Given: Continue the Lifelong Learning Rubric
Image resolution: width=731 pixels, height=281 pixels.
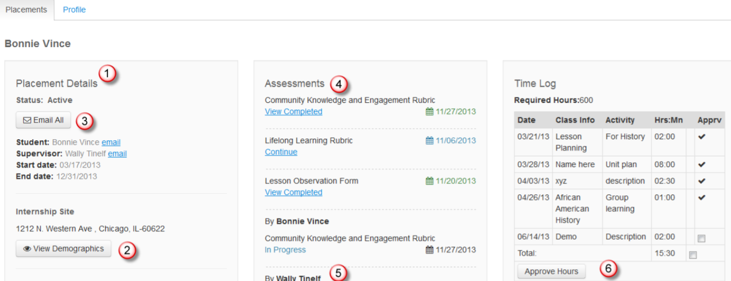Looking at the screenshot, I should (x=281, y=152).
